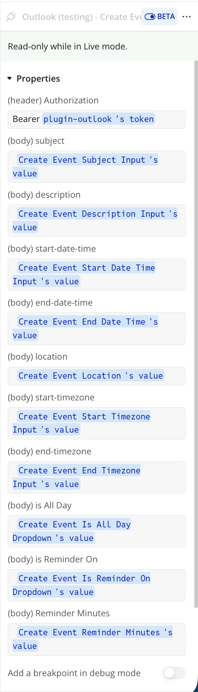The height and width of the screenshot is (692, 198).
Task: Click the Reminder Minutes value field
Action: 97,639
